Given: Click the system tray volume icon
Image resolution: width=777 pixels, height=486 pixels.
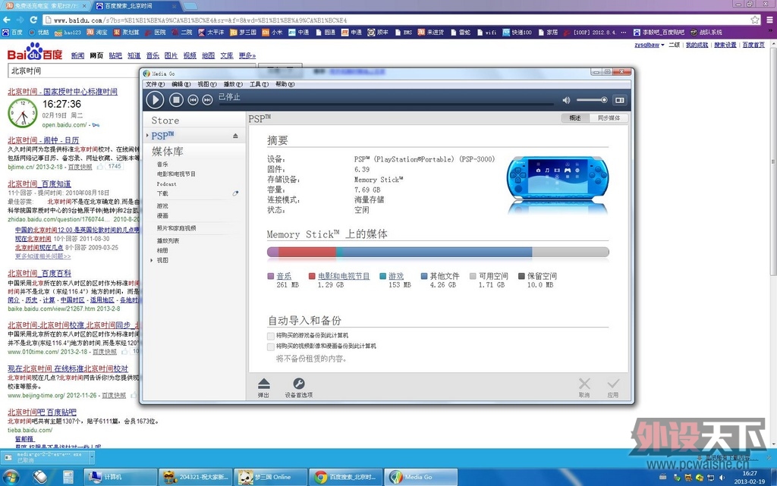Looking at the screenshot, I should 722,478.
